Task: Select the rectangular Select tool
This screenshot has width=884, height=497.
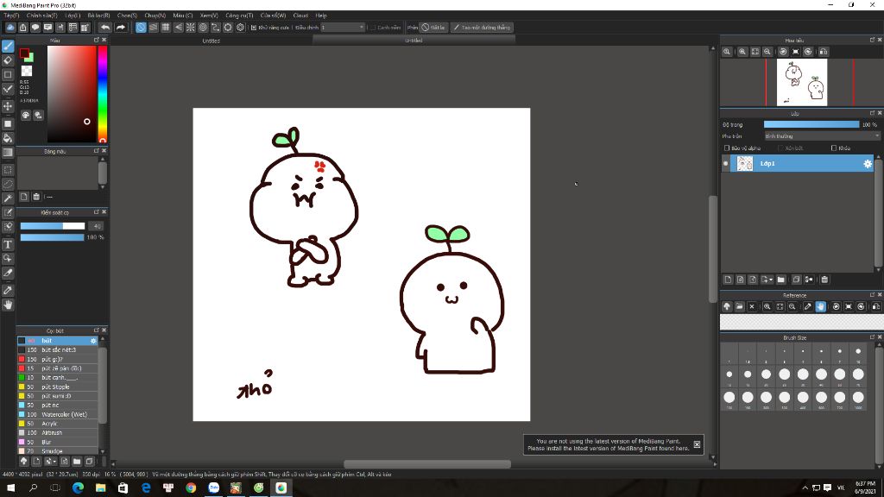Action: pos(8,170)
